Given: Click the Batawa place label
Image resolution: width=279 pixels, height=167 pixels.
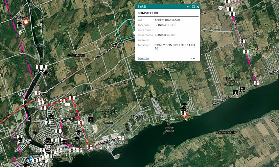Looking at the screenshot, I should point(21,17).
